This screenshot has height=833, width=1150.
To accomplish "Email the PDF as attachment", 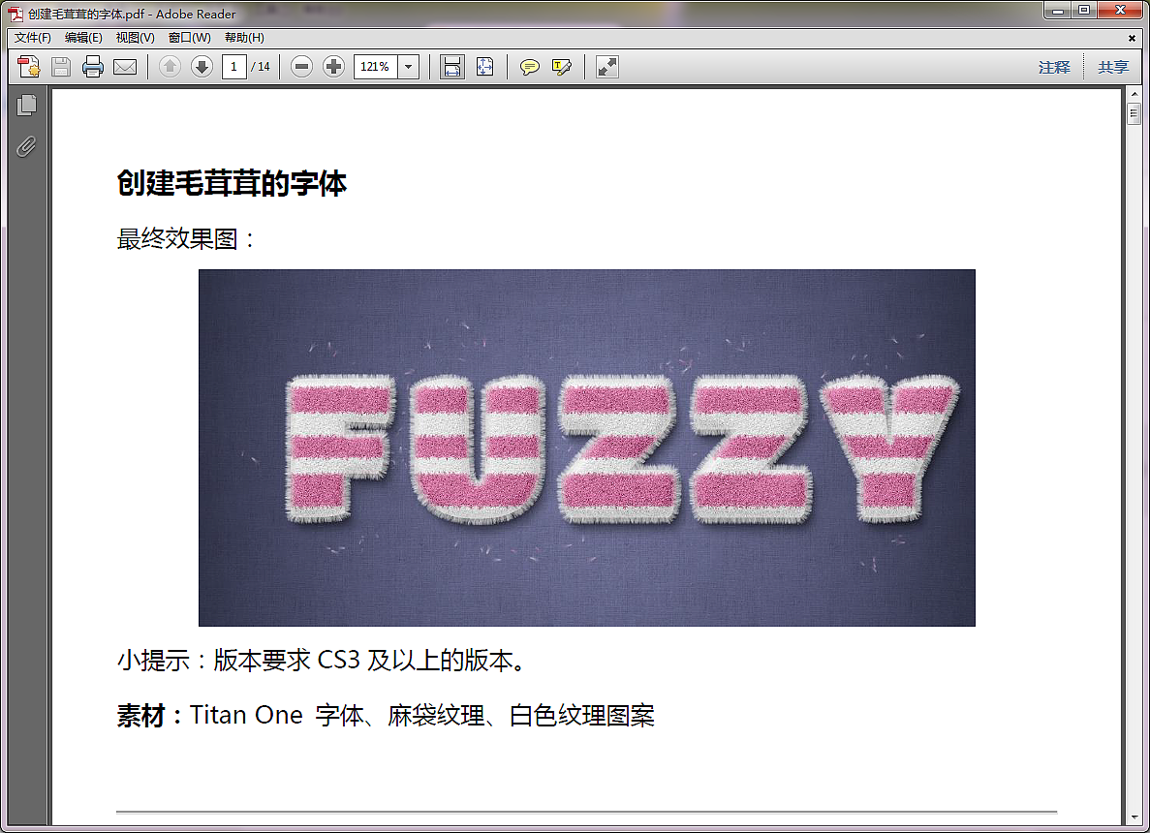I will (125, 67).
